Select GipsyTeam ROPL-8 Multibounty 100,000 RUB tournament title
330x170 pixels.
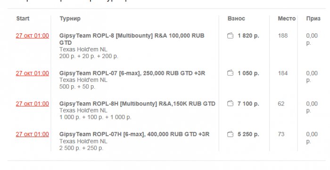(x=132, y=39)
